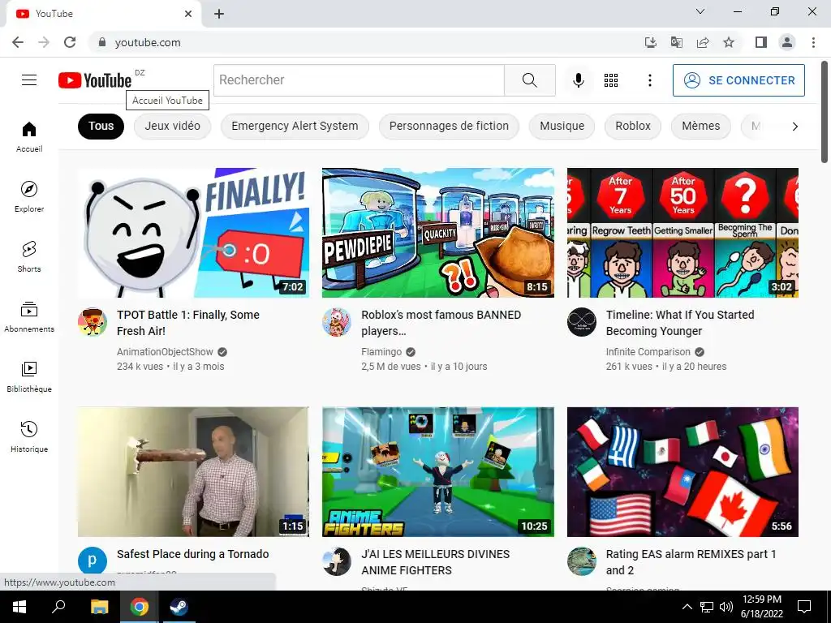Open Timeline Becoming Younger video thumbnail
Image resolution: width=831 pixels, height=623 pixels.
point(682,233)
